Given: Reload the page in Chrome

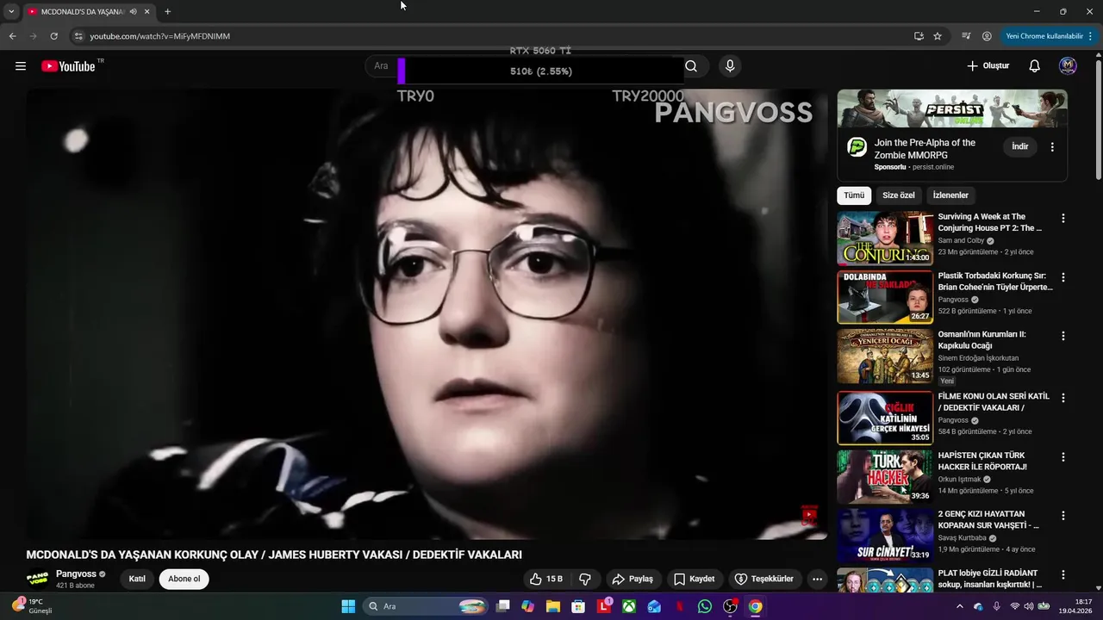Looking at the screenshot, I should point(53,36).
